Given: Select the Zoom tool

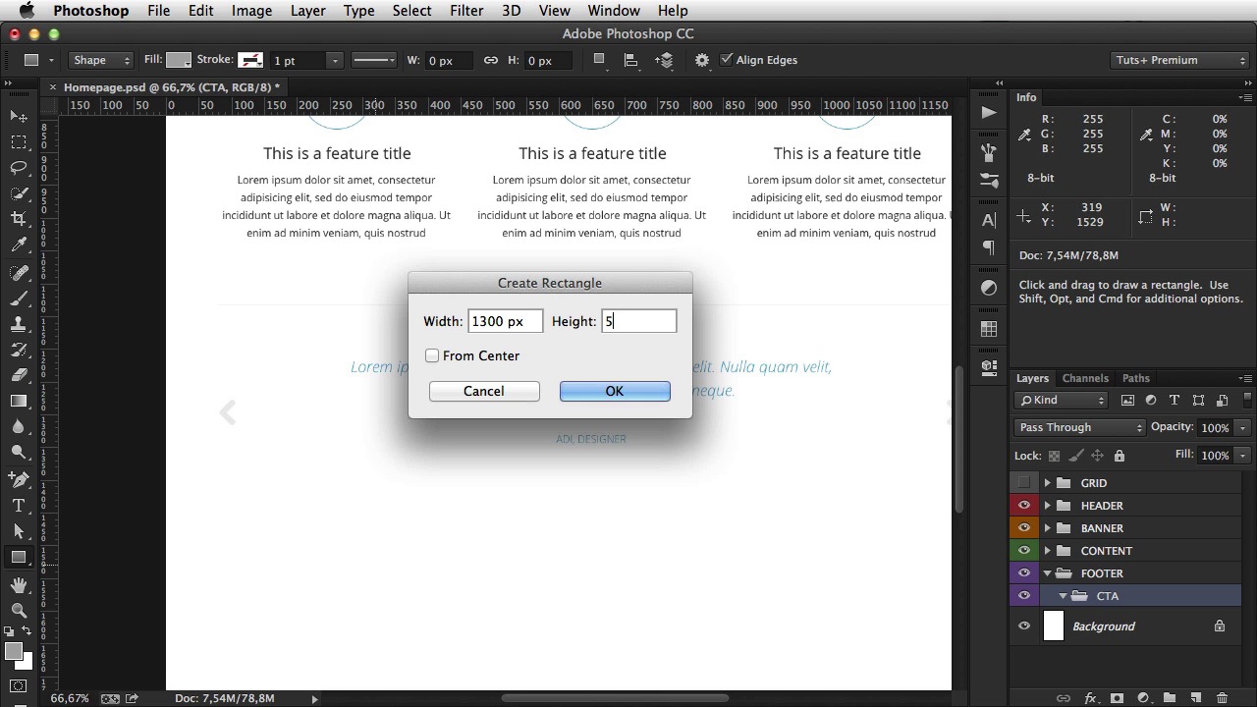Looking at the screenshot, I should [x=19, y=610].
